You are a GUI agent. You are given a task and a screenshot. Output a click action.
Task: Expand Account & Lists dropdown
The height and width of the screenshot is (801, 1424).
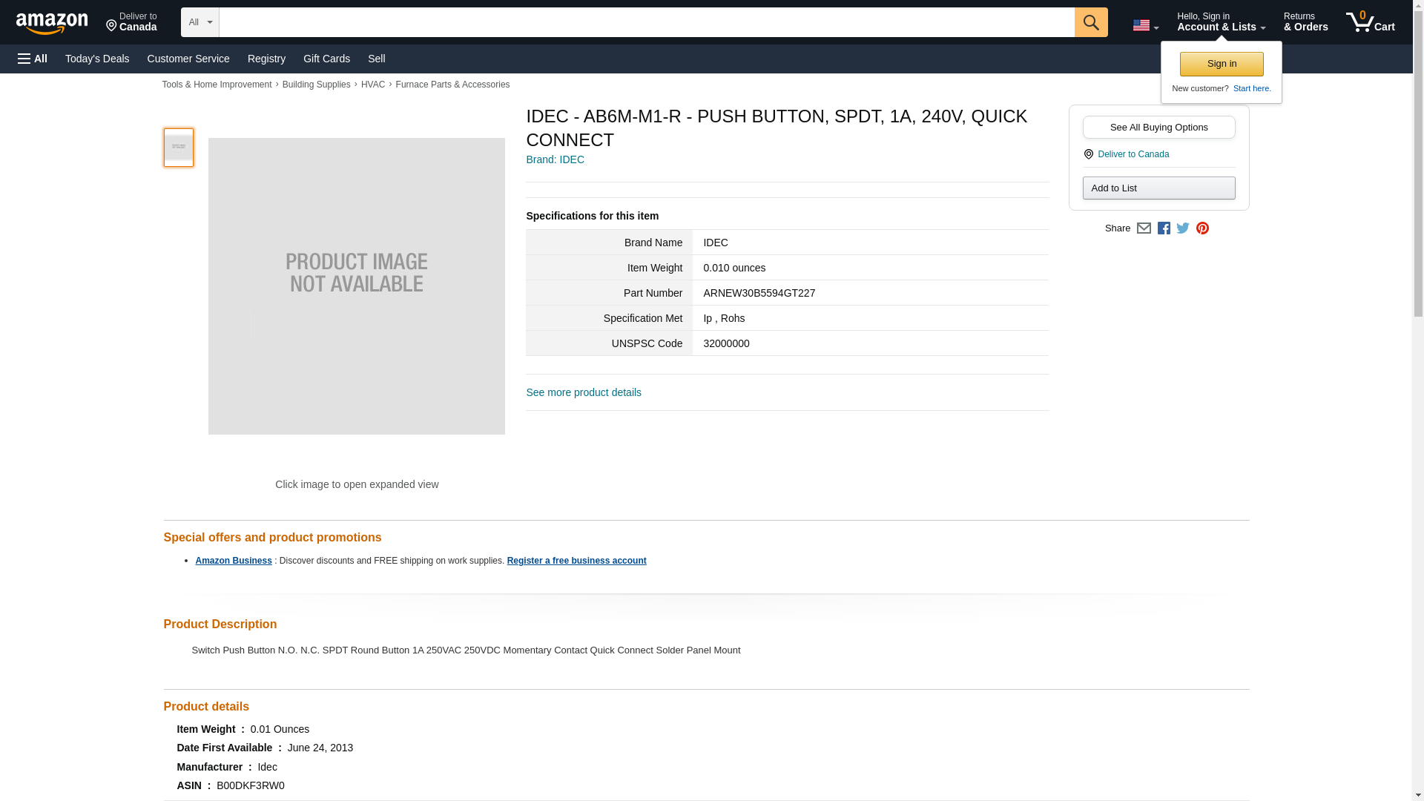(x=1221, y=22)
